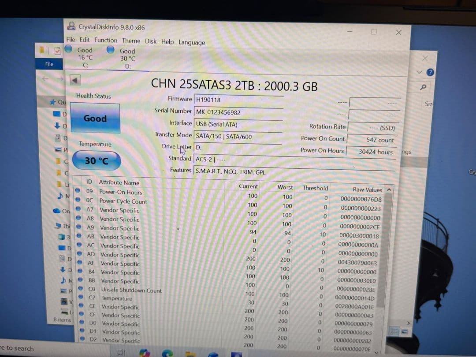Click the status dot of the D0 row
476x357 pixels.
point(82,322)
